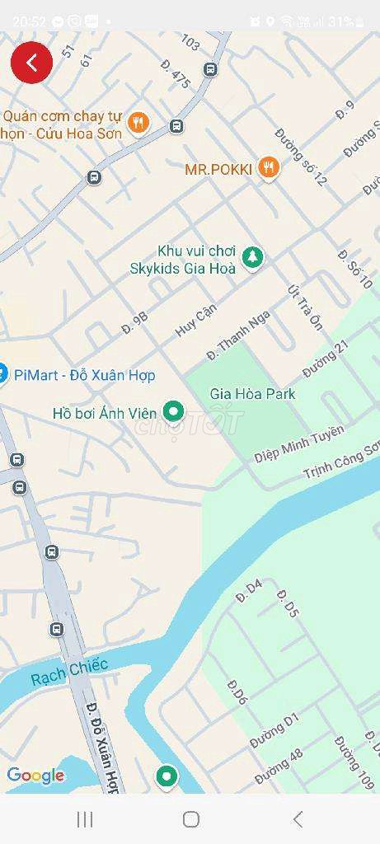Open Android recent apps button
This screenshot has height=844, width=380.
click(x=85, y=819)
